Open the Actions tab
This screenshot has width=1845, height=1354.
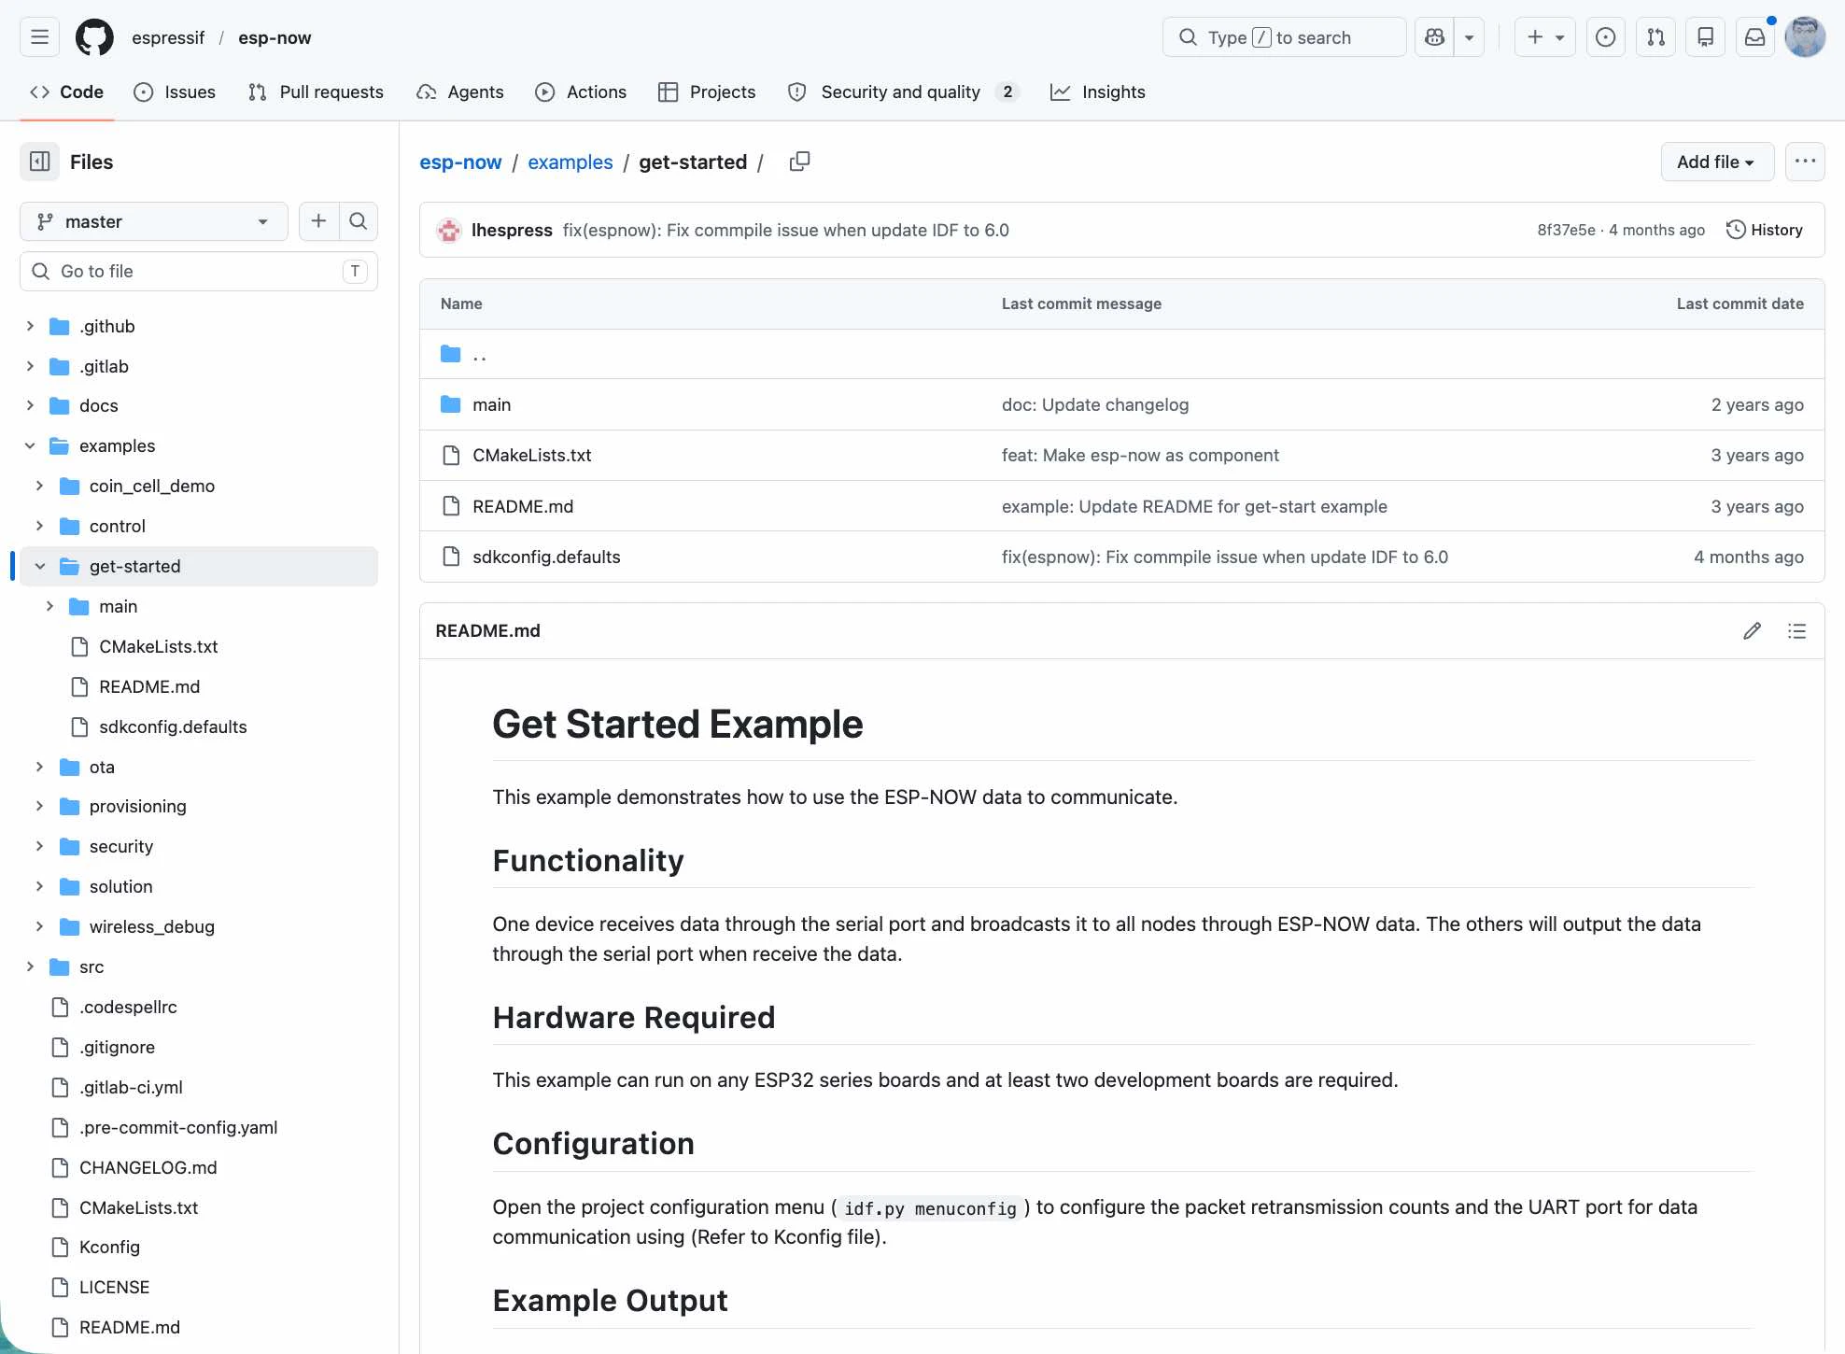[581, 92]
